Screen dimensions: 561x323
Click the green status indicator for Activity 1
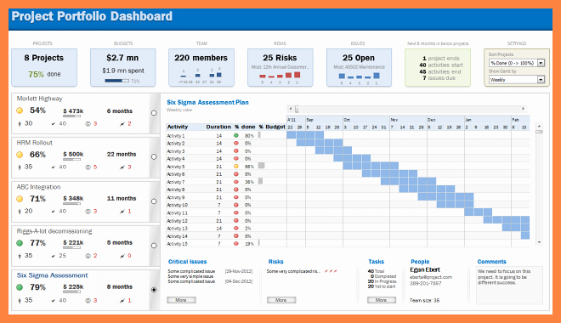(x=235, y=135)
